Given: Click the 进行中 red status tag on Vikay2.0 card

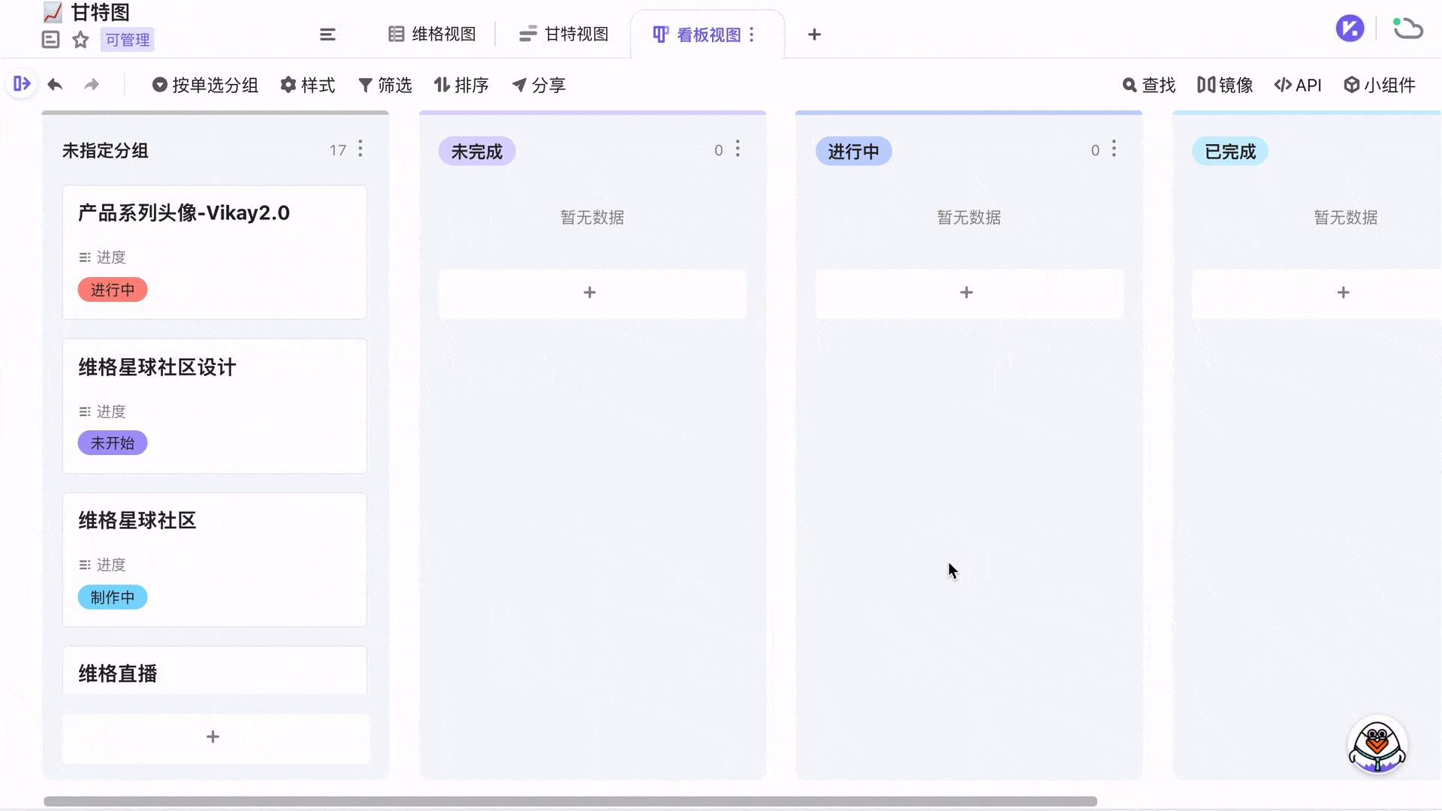Looking at the screenshot, I should pyautogui.click(x=112, y=290).
